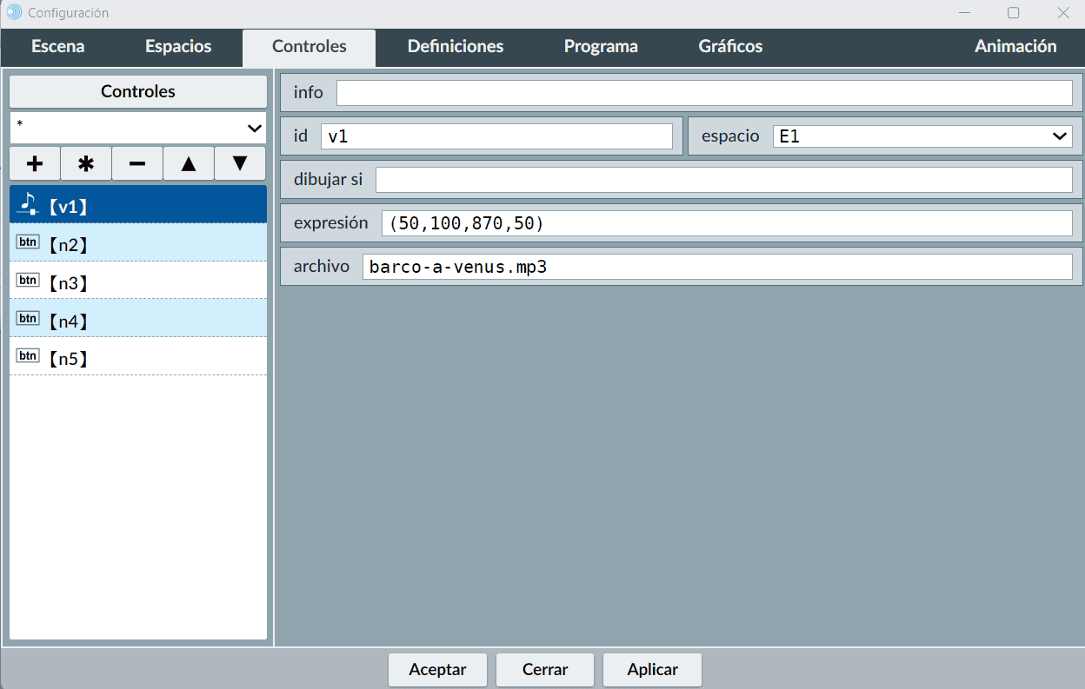Screen dimensions: 1085x689
Task: Select the n3 button control
Action: coord(137,282)
